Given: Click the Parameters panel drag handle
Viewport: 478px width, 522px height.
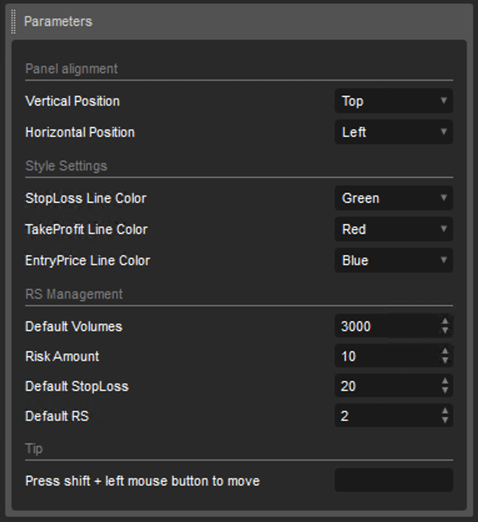Looking at the screenshot, I should click(x=13, y=22).
